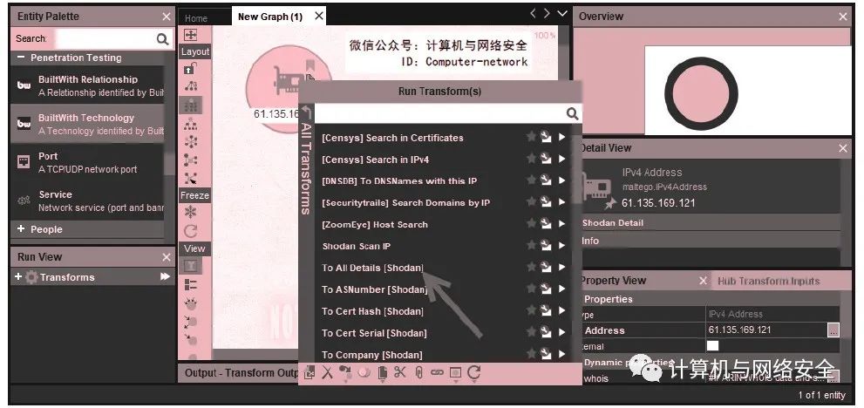Select BuiltWith Technology entity
This screenshot has width=864, height=408.
[87, 124]
